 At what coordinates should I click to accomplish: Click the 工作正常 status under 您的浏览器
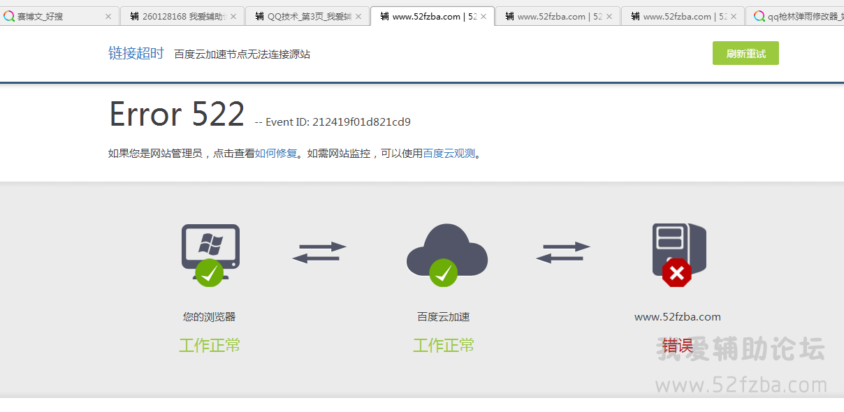point(210,345)
